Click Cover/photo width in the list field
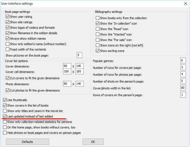Viewport: 190px width, 147px height. pyautogui.click(x=183, y=88)
